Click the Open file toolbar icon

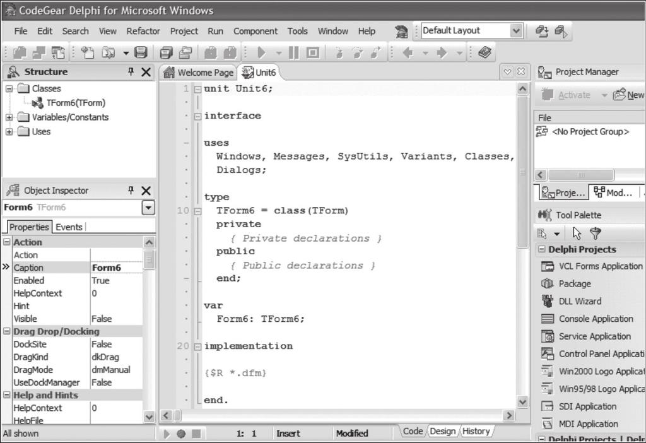(109, 53)
